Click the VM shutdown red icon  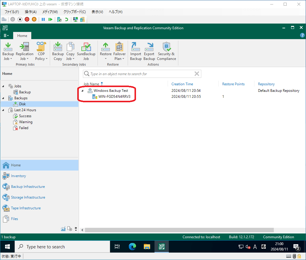click(x=27, y=19)
